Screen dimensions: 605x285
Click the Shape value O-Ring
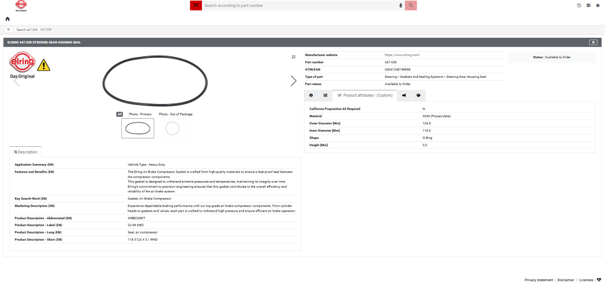427,138
